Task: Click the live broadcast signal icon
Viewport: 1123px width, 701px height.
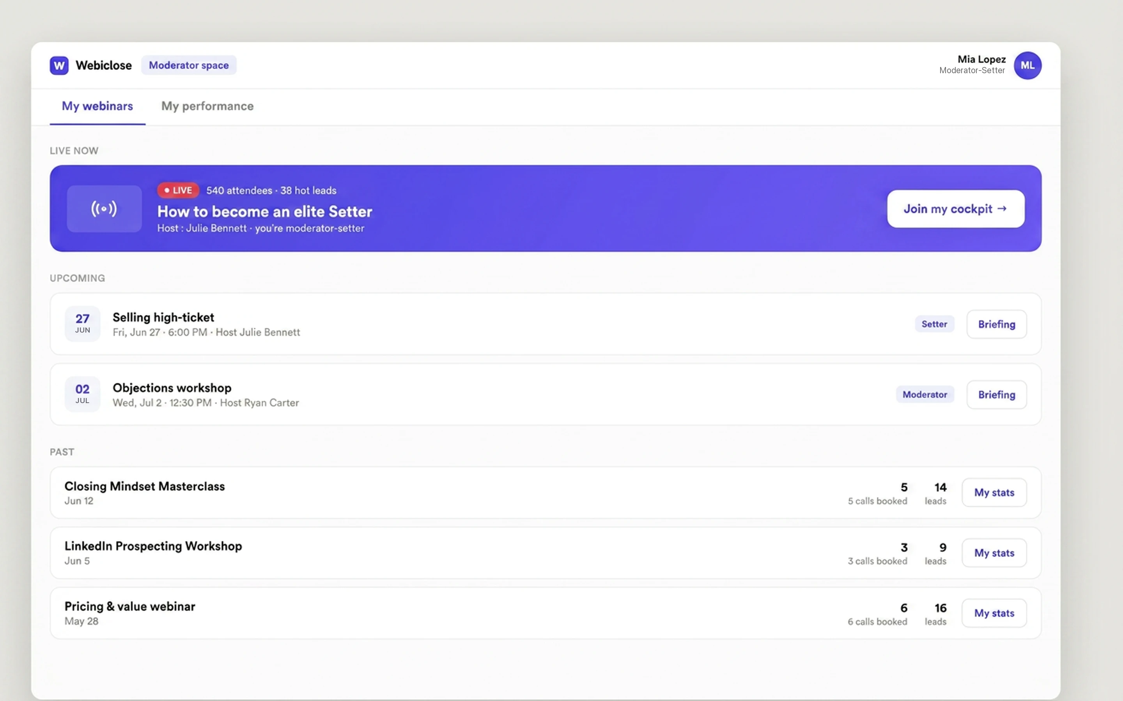Action: tap(104, 209)
